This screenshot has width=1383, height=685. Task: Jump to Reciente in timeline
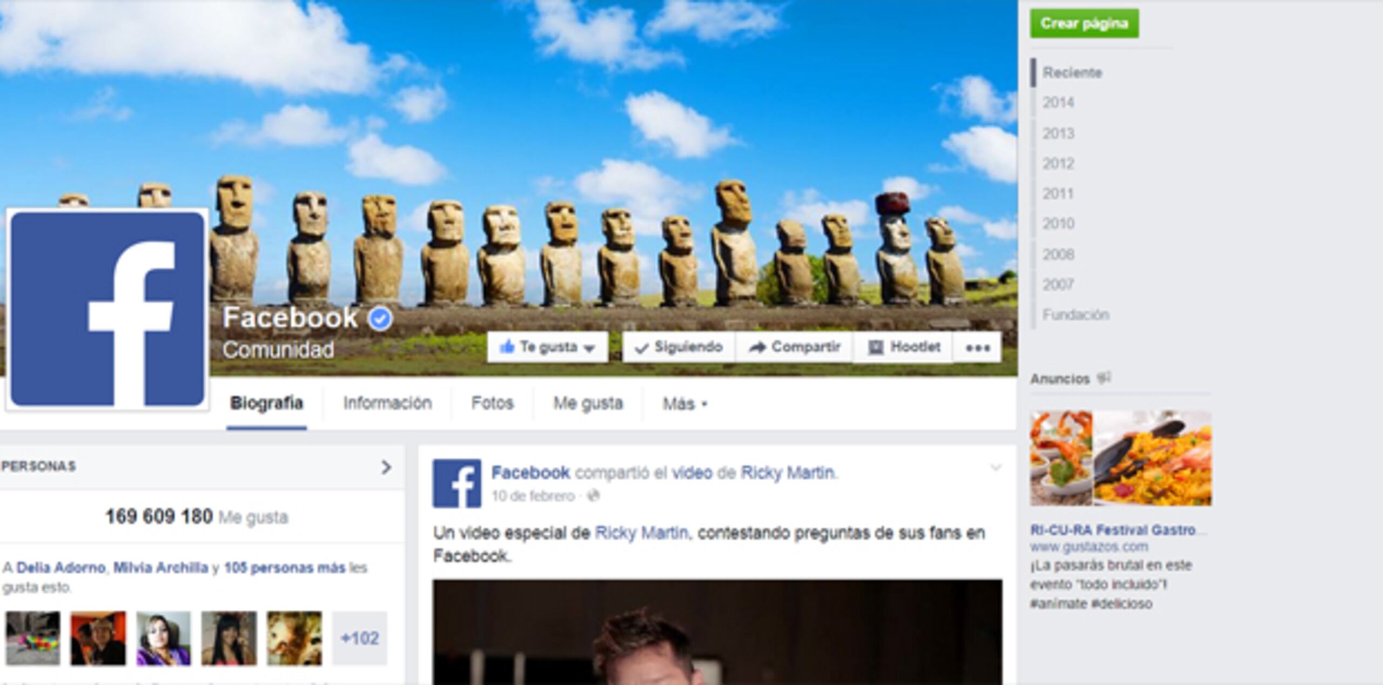coord(1072,73)
